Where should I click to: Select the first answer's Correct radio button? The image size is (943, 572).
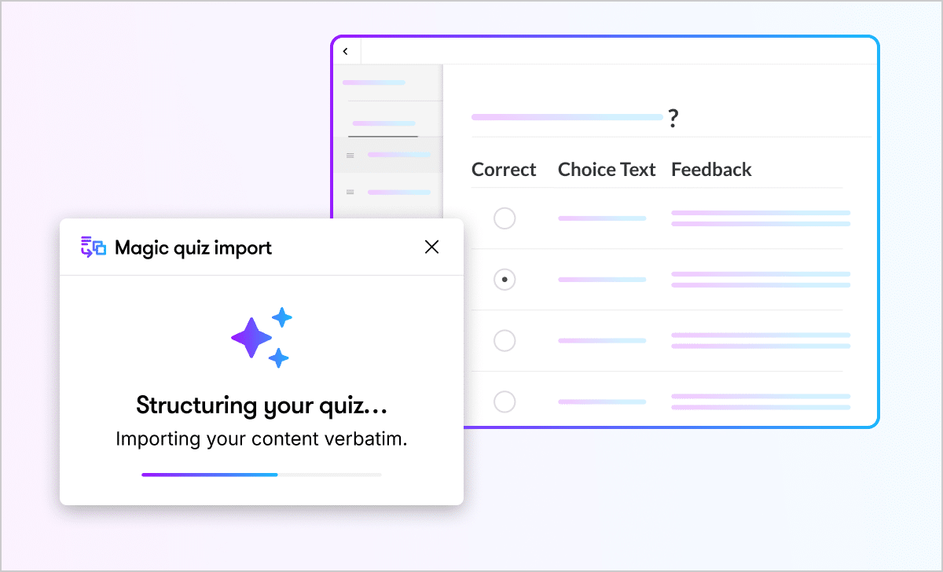505,218
